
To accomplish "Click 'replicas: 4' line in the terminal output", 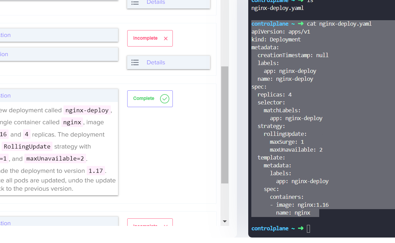I will tap(275, 94).
